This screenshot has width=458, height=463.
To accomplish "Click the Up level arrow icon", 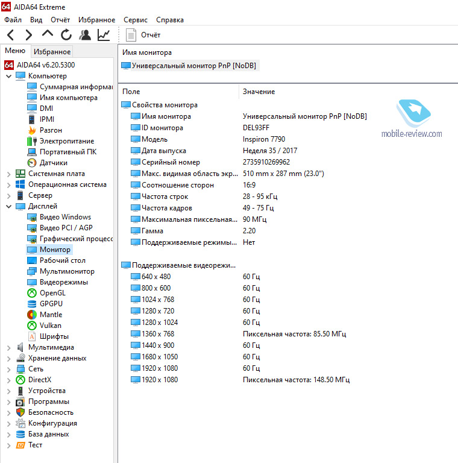I will [48, 34].
